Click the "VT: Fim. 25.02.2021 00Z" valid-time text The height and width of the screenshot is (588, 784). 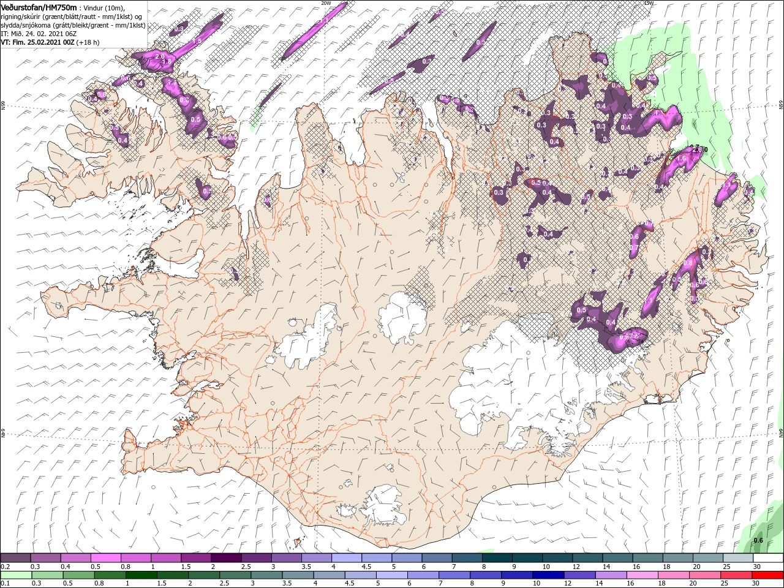(x=37, y=42)
